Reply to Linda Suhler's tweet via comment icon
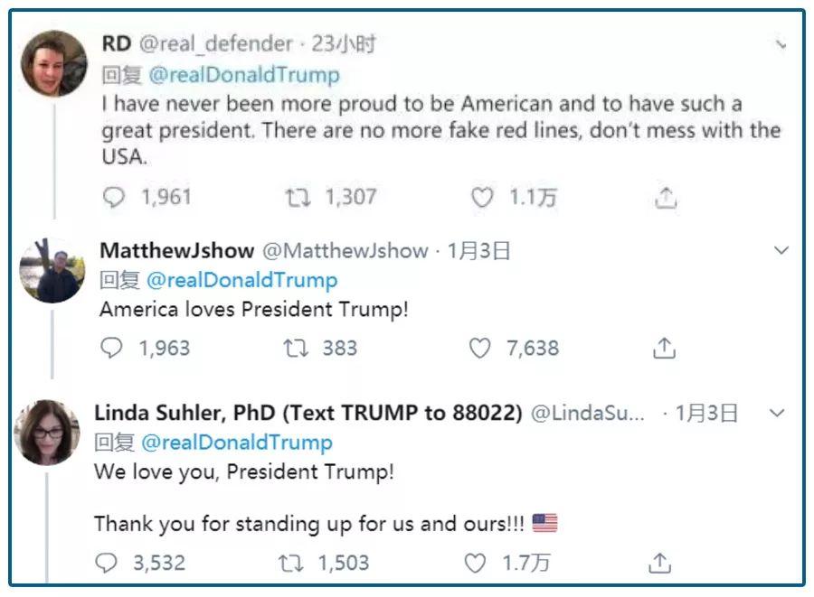 [x=107, y=564]
